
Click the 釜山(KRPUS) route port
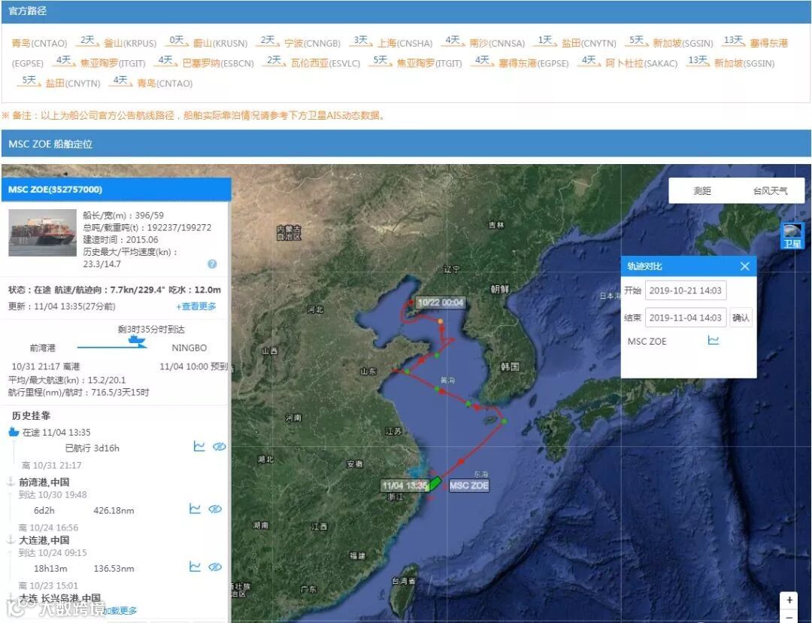[130, 43]
